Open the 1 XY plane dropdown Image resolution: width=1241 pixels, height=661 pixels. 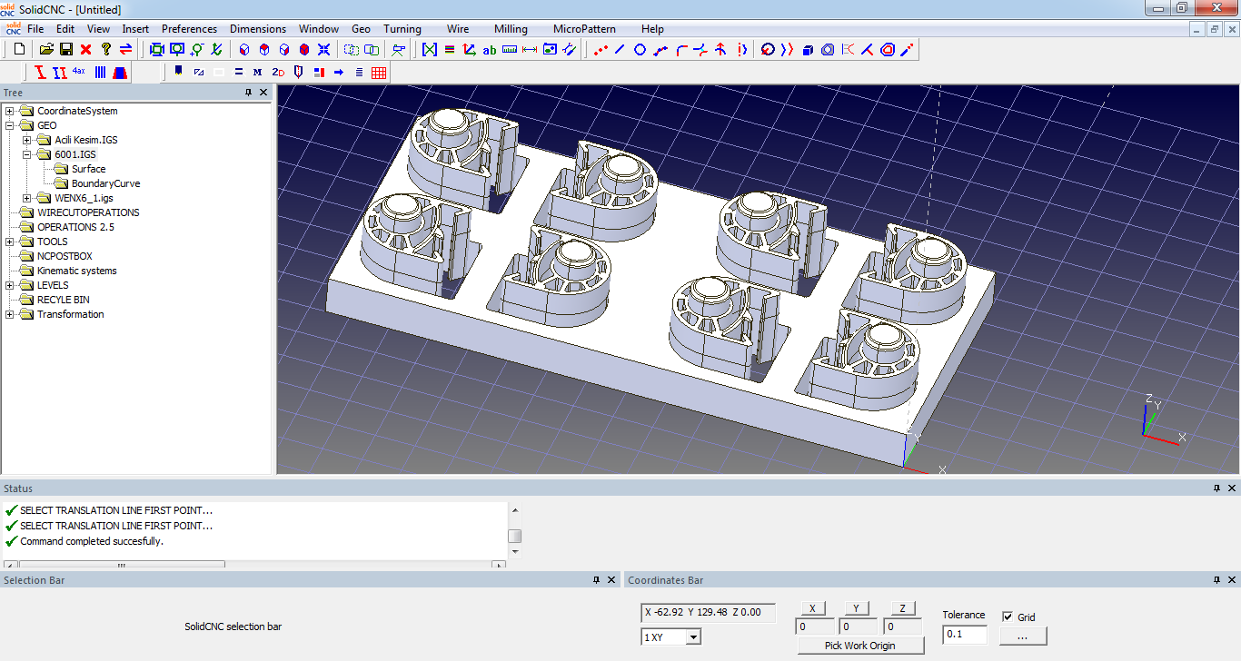pos(693,637)
